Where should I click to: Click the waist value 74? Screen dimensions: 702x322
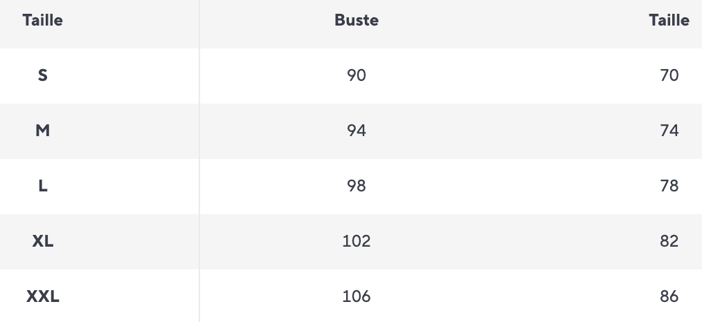669,131
